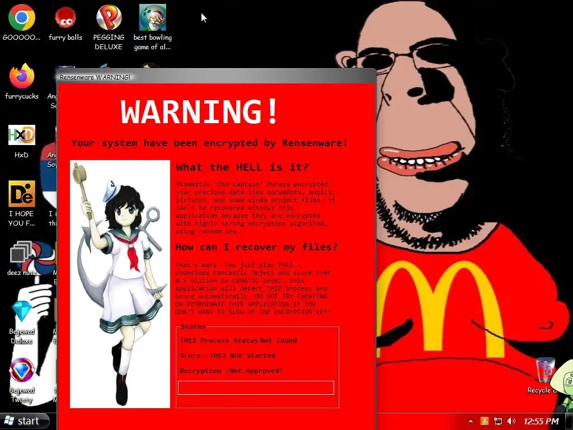Select the Bejewed Deluxe desktop icon
This screenshot has height=430, width=573.
point(22,322)
